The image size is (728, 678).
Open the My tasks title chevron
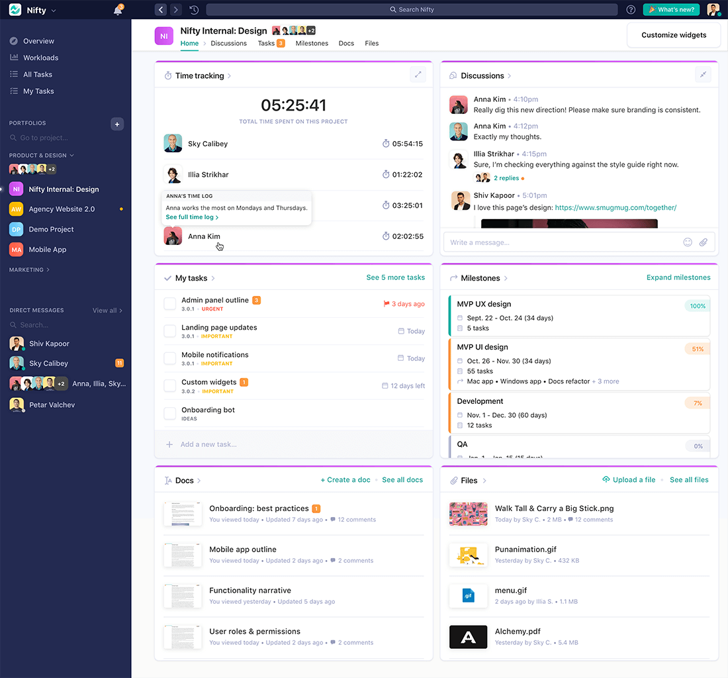pos(212,278)
